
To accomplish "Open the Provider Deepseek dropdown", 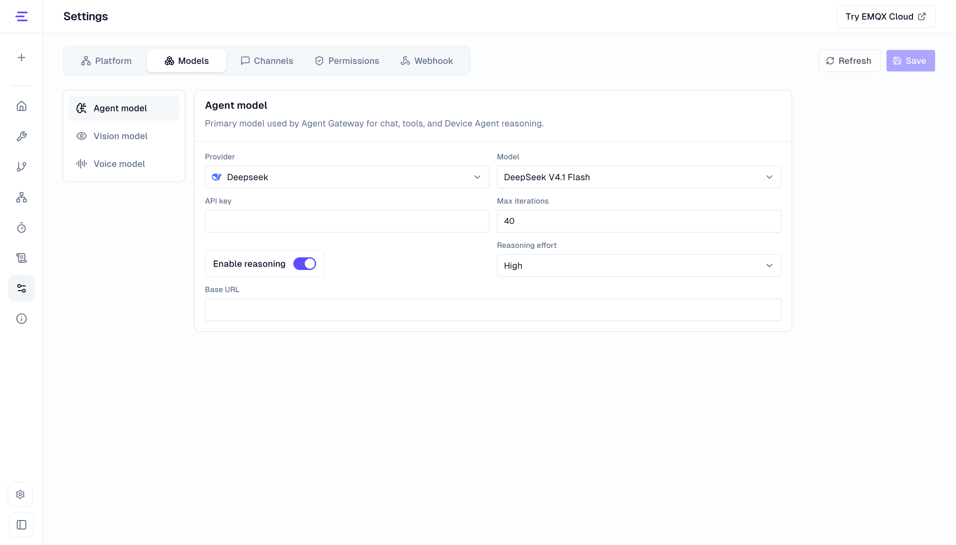I will pos(346,177).
